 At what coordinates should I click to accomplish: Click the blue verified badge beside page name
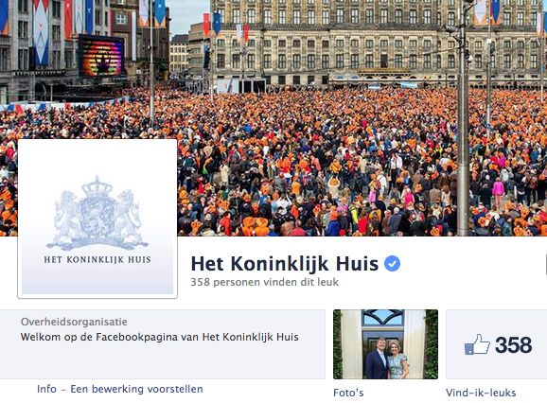pyautogui.click(x=392, y=264)
